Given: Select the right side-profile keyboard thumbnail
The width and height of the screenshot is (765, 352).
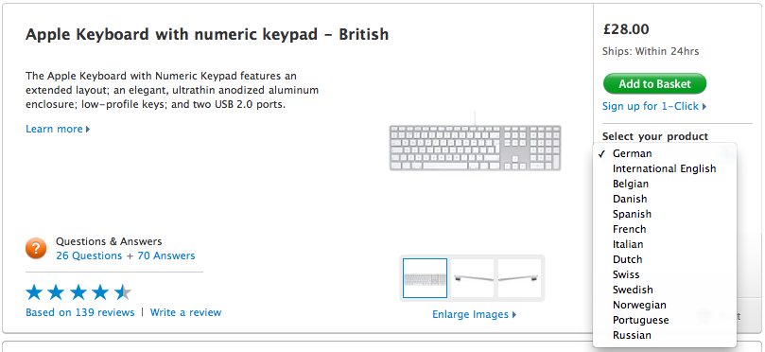Looking at the screenshot, I should (519, 278).
